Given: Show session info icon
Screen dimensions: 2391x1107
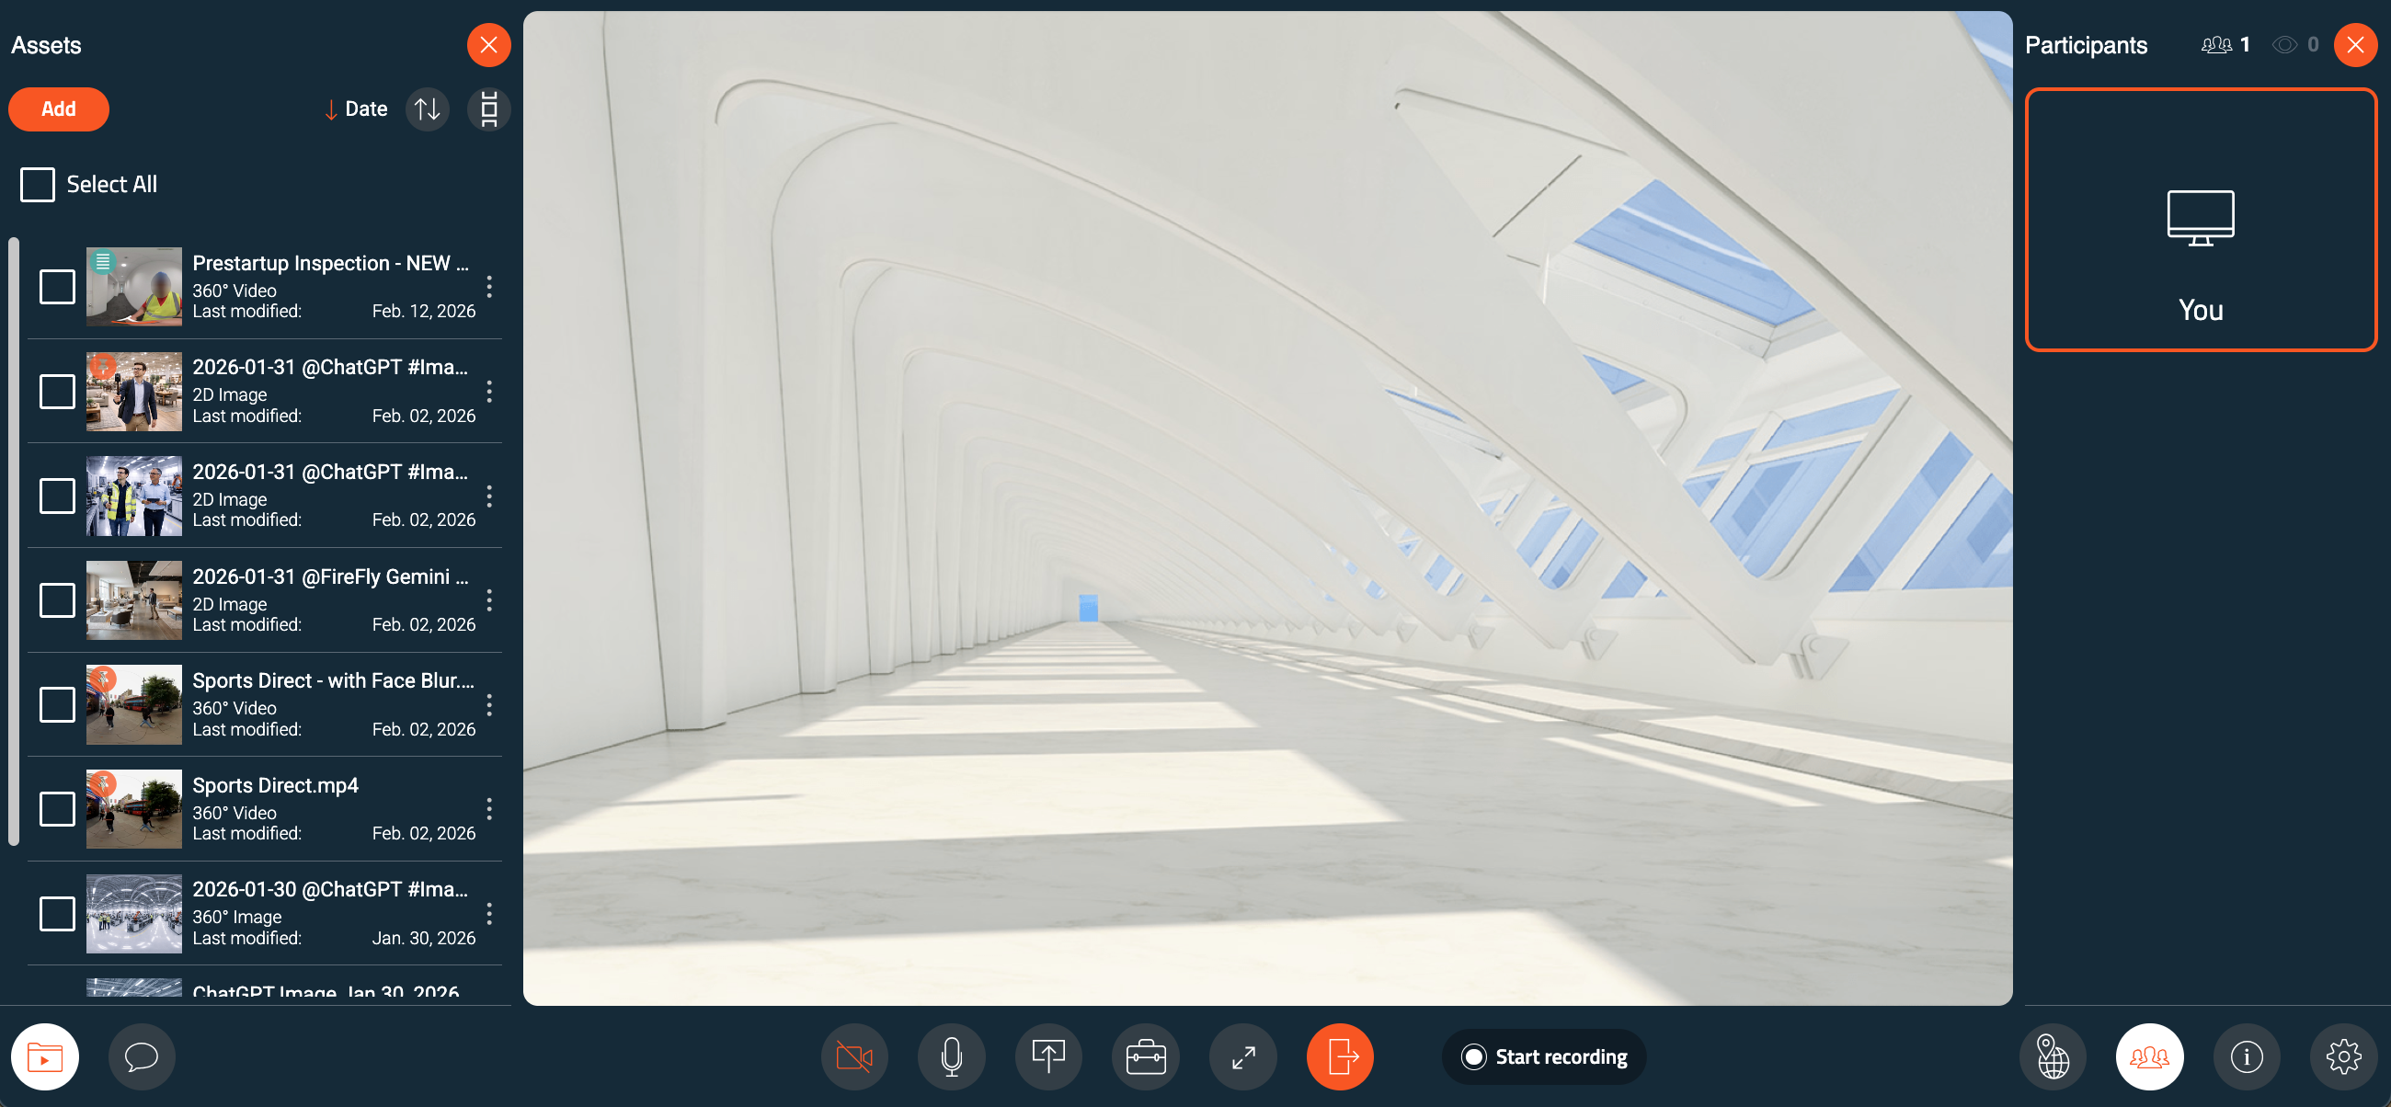Looking at the screenshot, I should coord(2247,1056).
